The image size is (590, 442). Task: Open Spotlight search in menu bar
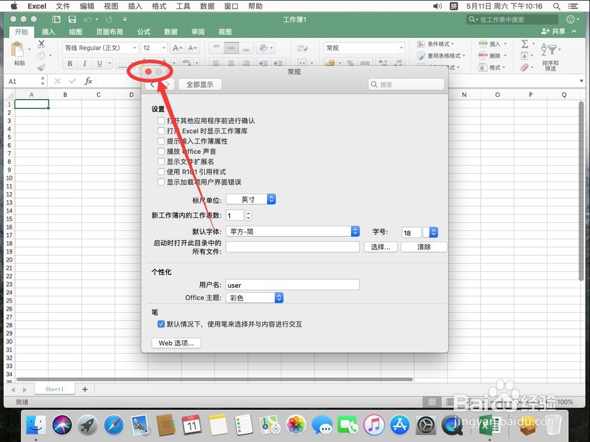[x=556, y=6]
